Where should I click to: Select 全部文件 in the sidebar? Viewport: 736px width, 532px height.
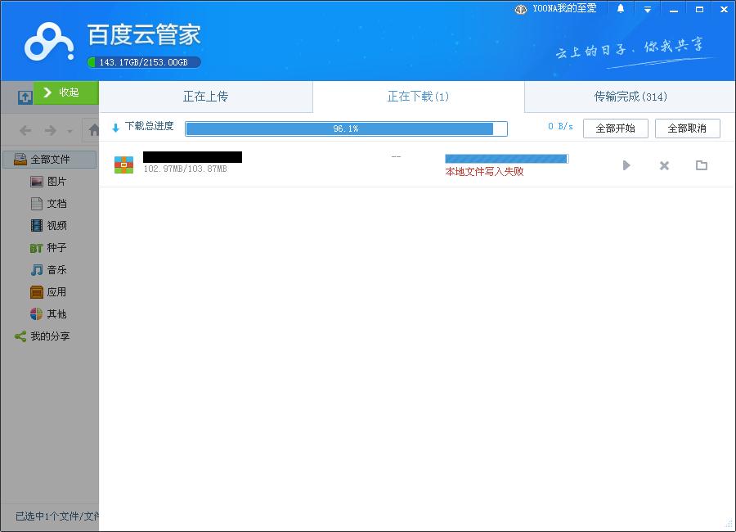[x=49, y=160]
